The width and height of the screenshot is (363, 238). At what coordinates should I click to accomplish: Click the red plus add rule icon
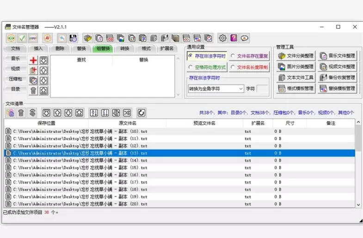point(33,60)
